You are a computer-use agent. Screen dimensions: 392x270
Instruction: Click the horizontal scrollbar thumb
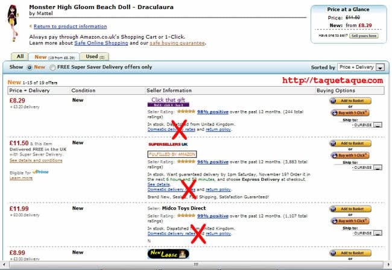(x=196, y=264)
